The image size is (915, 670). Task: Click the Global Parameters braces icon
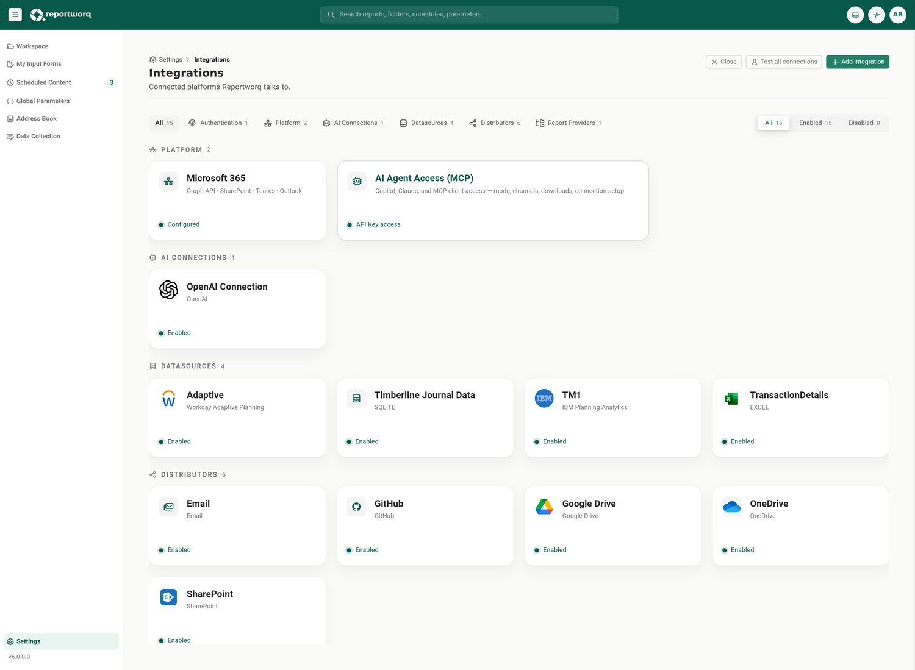coord(10,101)
